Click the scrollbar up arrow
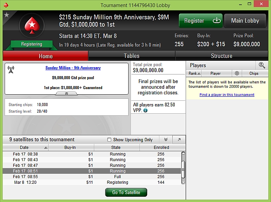The height and width of the screenshot is (202, 271). pyautogui.click(x=183, y=153)
